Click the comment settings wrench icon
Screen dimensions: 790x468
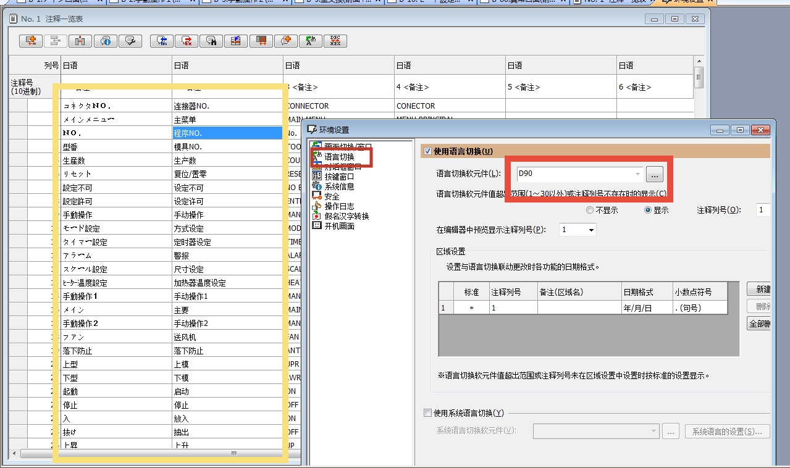tap(130, 41)
